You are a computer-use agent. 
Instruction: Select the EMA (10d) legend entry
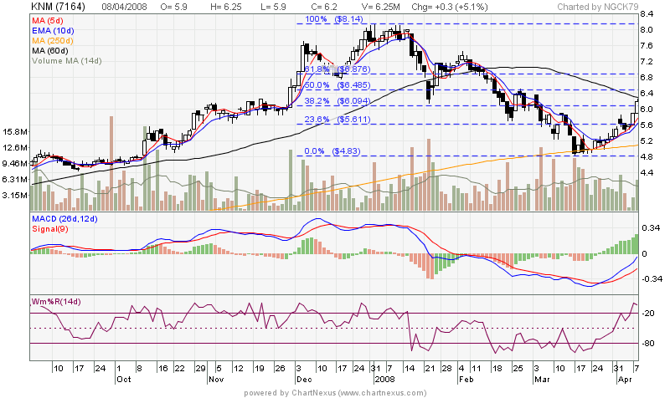pos(51,31)
